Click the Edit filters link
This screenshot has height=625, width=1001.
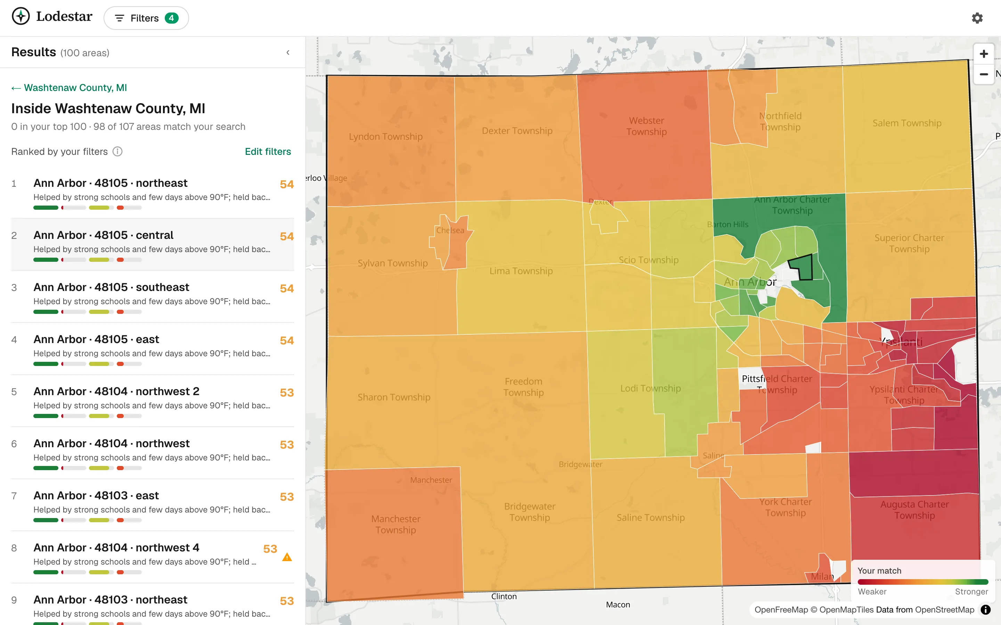[x=268, y=152]
